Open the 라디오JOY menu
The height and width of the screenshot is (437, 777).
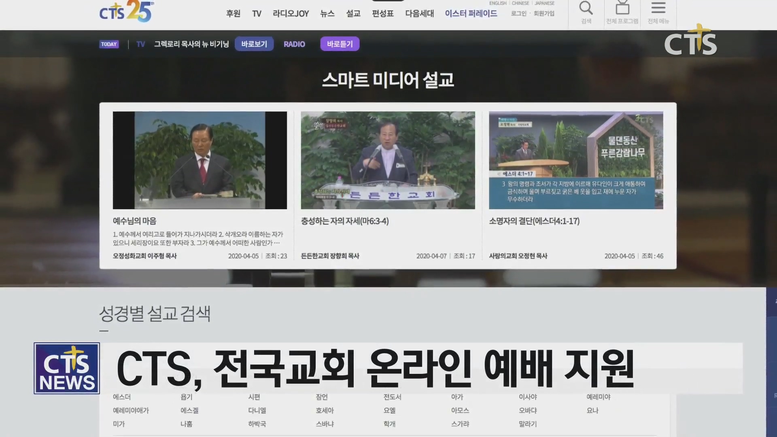pos(291,13)
